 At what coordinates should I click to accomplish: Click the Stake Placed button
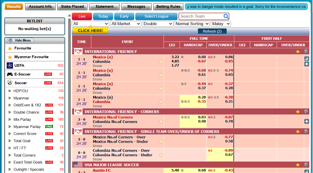coord(72,7)
